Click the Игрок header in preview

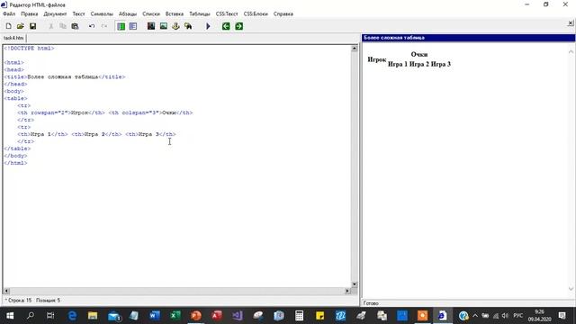(377, 59)
